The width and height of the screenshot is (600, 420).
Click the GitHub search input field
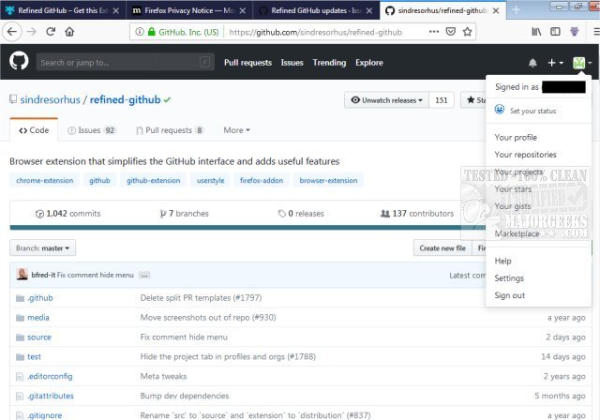click(x=125, y=63)
